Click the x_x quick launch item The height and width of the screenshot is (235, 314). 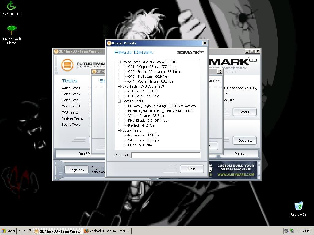click(22, 231)
